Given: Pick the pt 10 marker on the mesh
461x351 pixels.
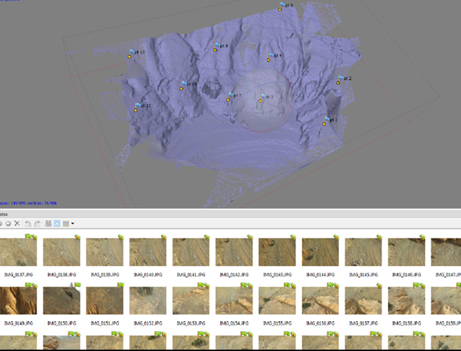Looking at the screenshot, I should point(184,84).
